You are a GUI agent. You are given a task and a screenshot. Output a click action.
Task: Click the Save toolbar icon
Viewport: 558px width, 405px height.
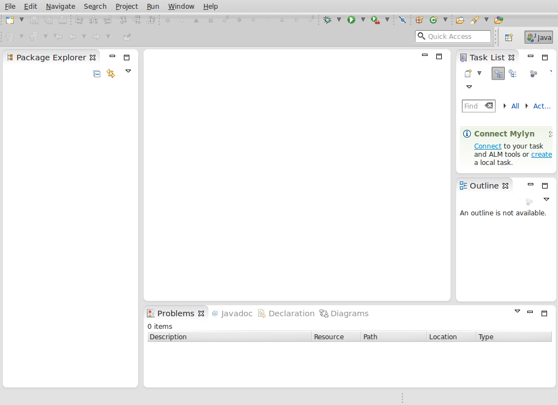34,19
